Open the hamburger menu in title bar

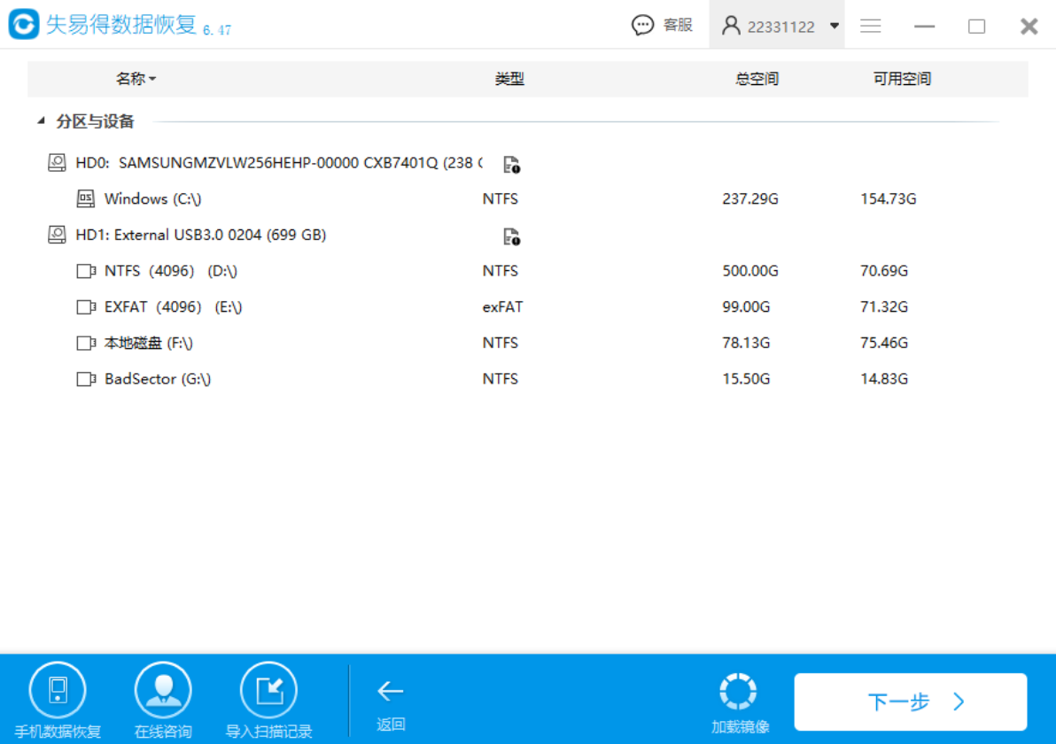click(x=870, y=26)
